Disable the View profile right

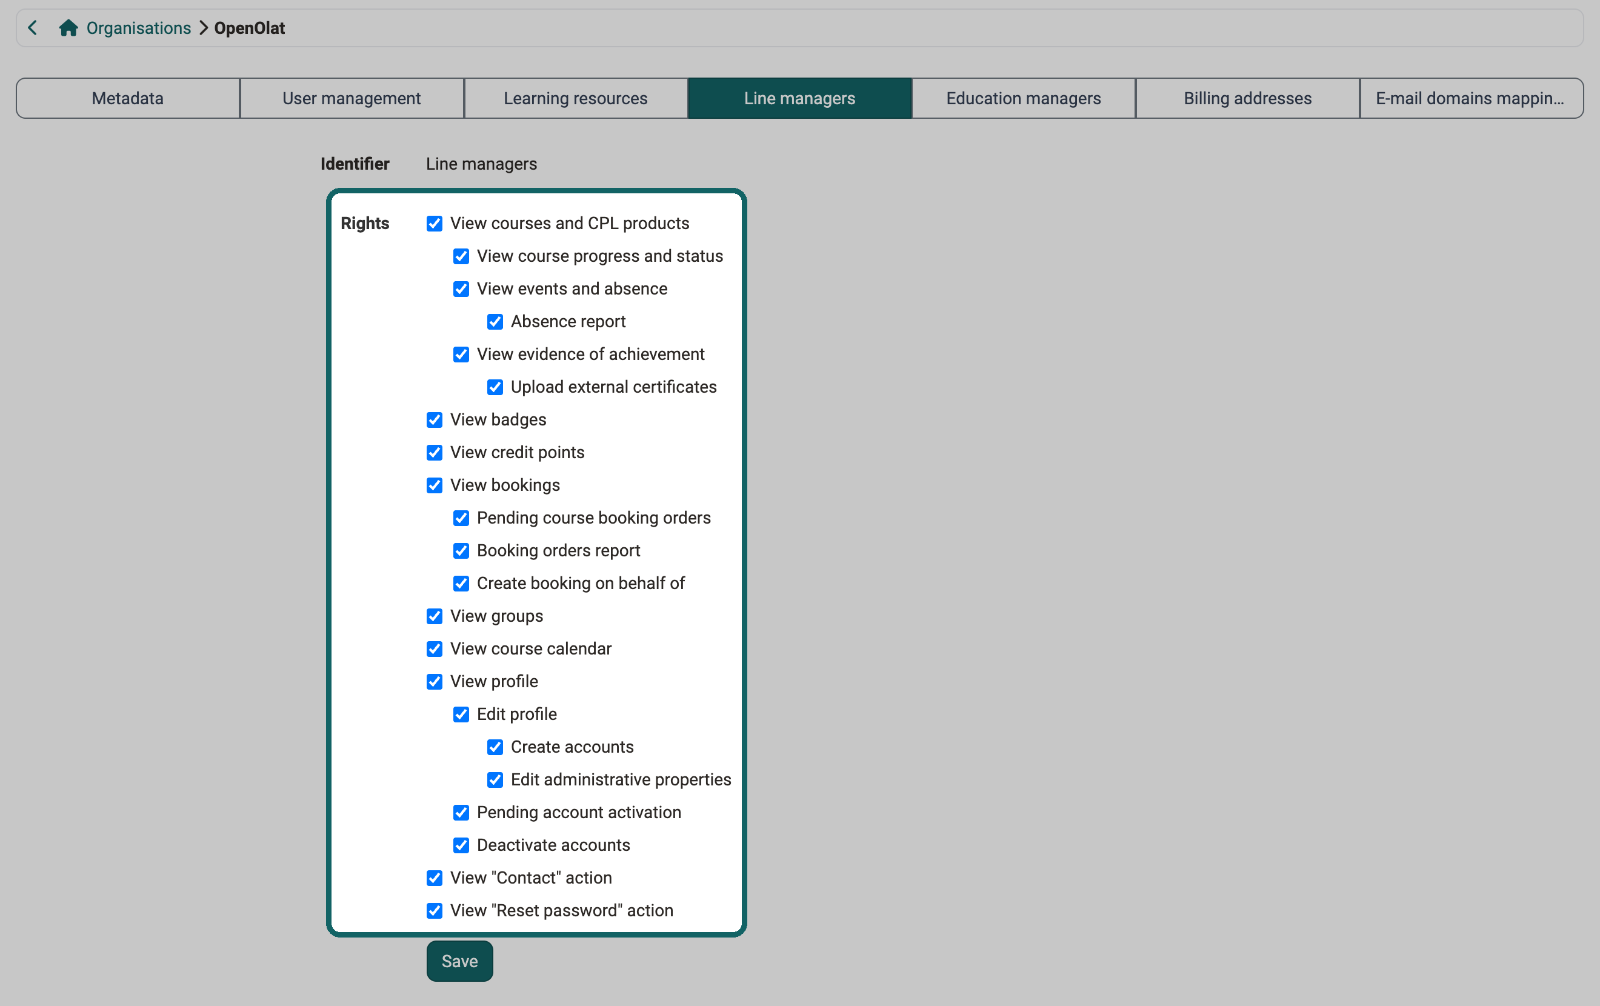pyautogui.click(x=435, y=682)
